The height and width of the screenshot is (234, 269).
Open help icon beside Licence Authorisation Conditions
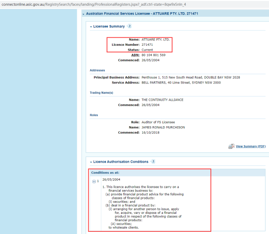click(x=153, y=161)
